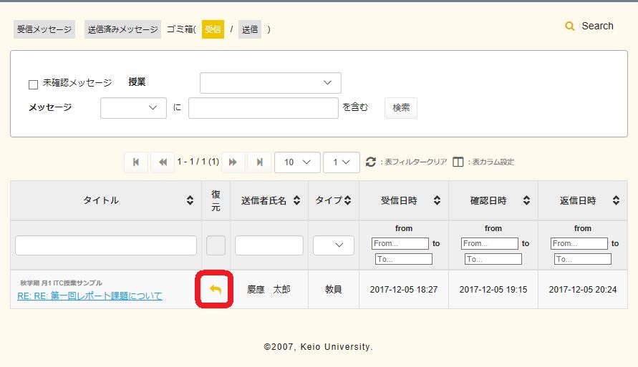Select the 送信 trash view

250,29
